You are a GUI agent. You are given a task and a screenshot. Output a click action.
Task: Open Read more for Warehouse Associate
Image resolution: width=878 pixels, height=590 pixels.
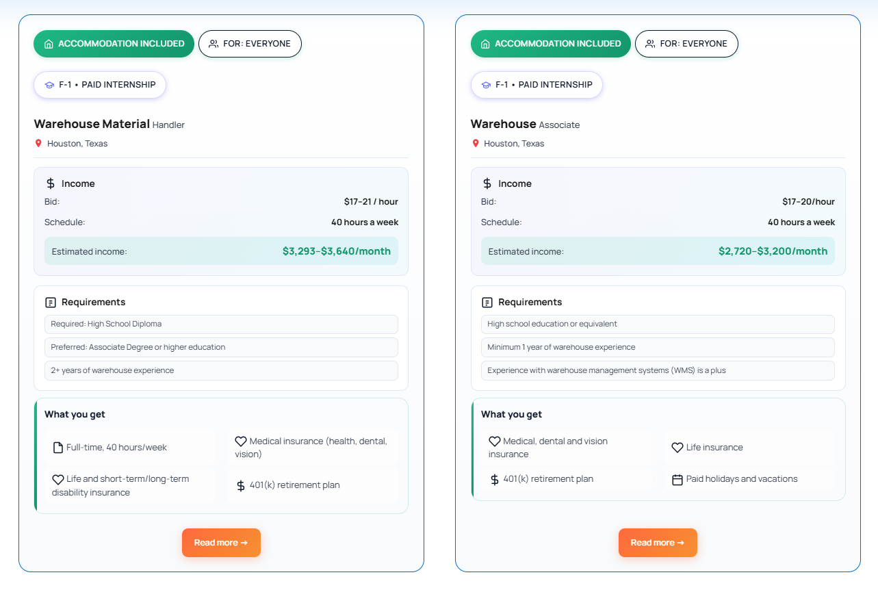[x=658, y=543]
